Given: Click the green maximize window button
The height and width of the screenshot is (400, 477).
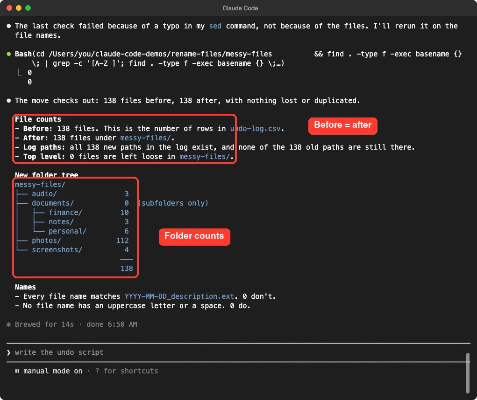Looking at the screenshot, I should [x=28, y=8].
